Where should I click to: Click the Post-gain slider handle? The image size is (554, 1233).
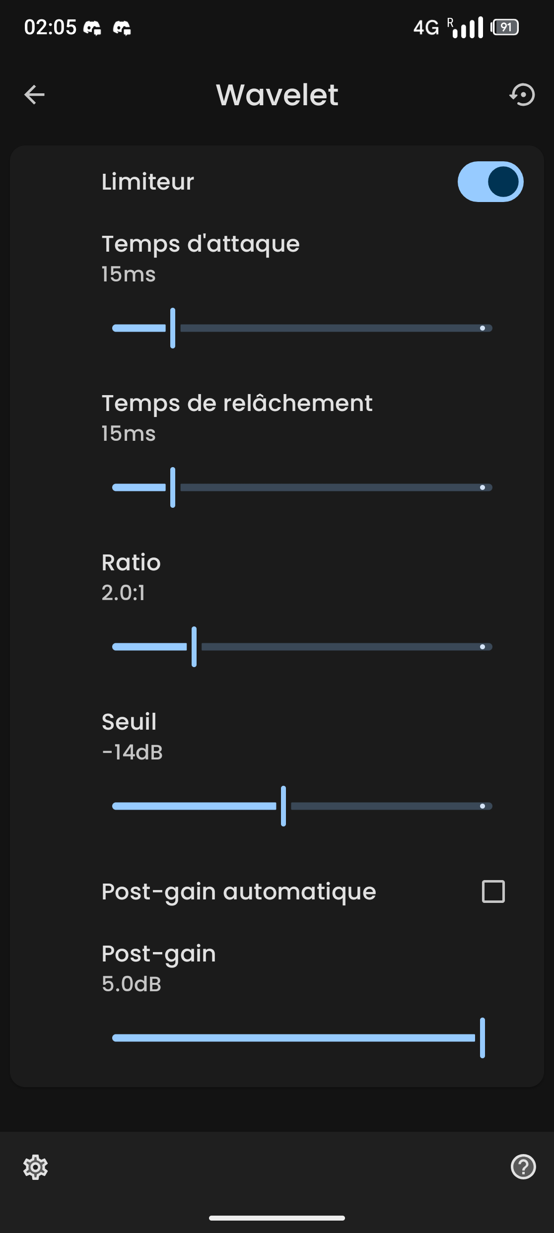(482, 1038)
